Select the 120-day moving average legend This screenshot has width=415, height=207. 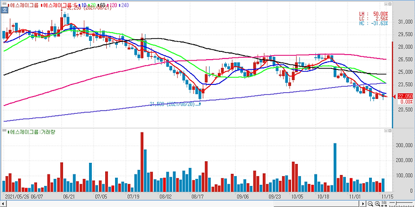click(x=112, y=5)
